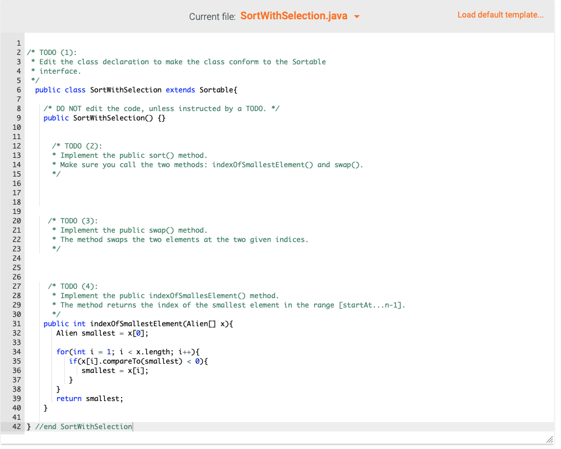The width and height of the screenshot is (561, 449).
Task: Click the end SortWithSelection closing brace
Action: (79, 426)
